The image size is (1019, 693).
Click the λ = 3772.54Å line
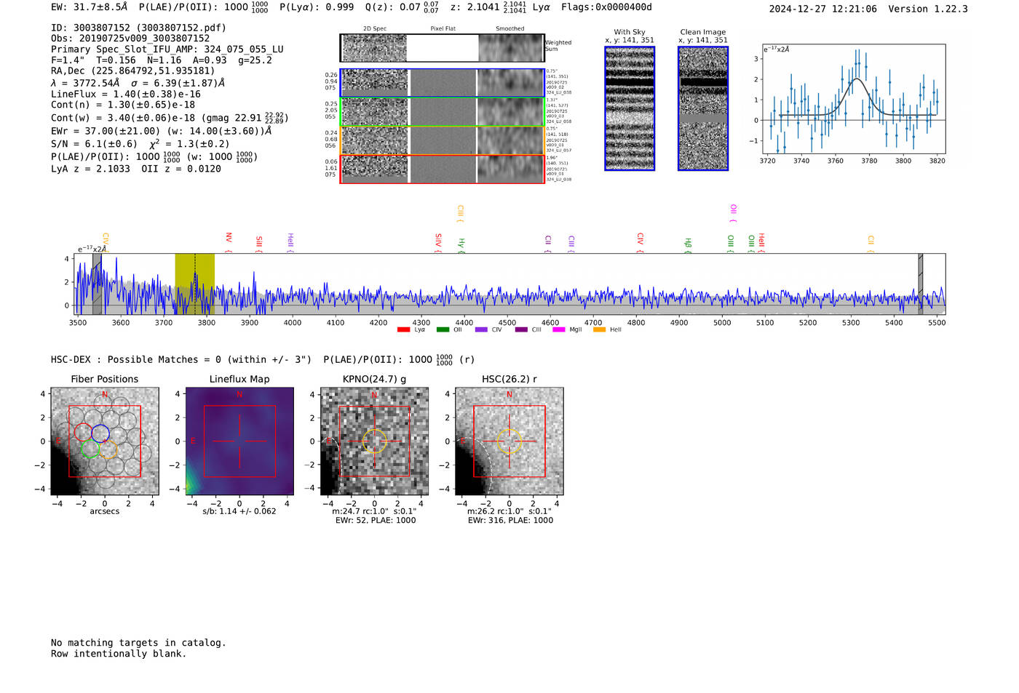click(x=138, y=83)
